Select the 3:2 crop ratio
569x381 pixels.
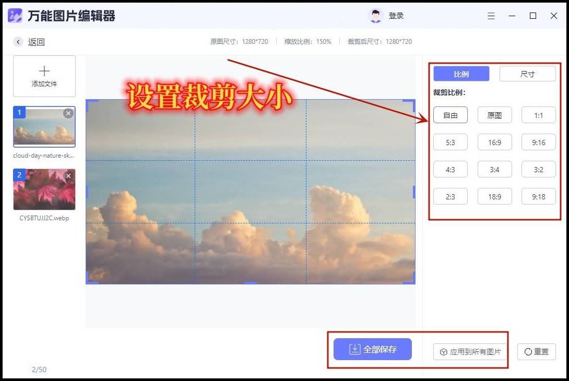pos(539,170)
